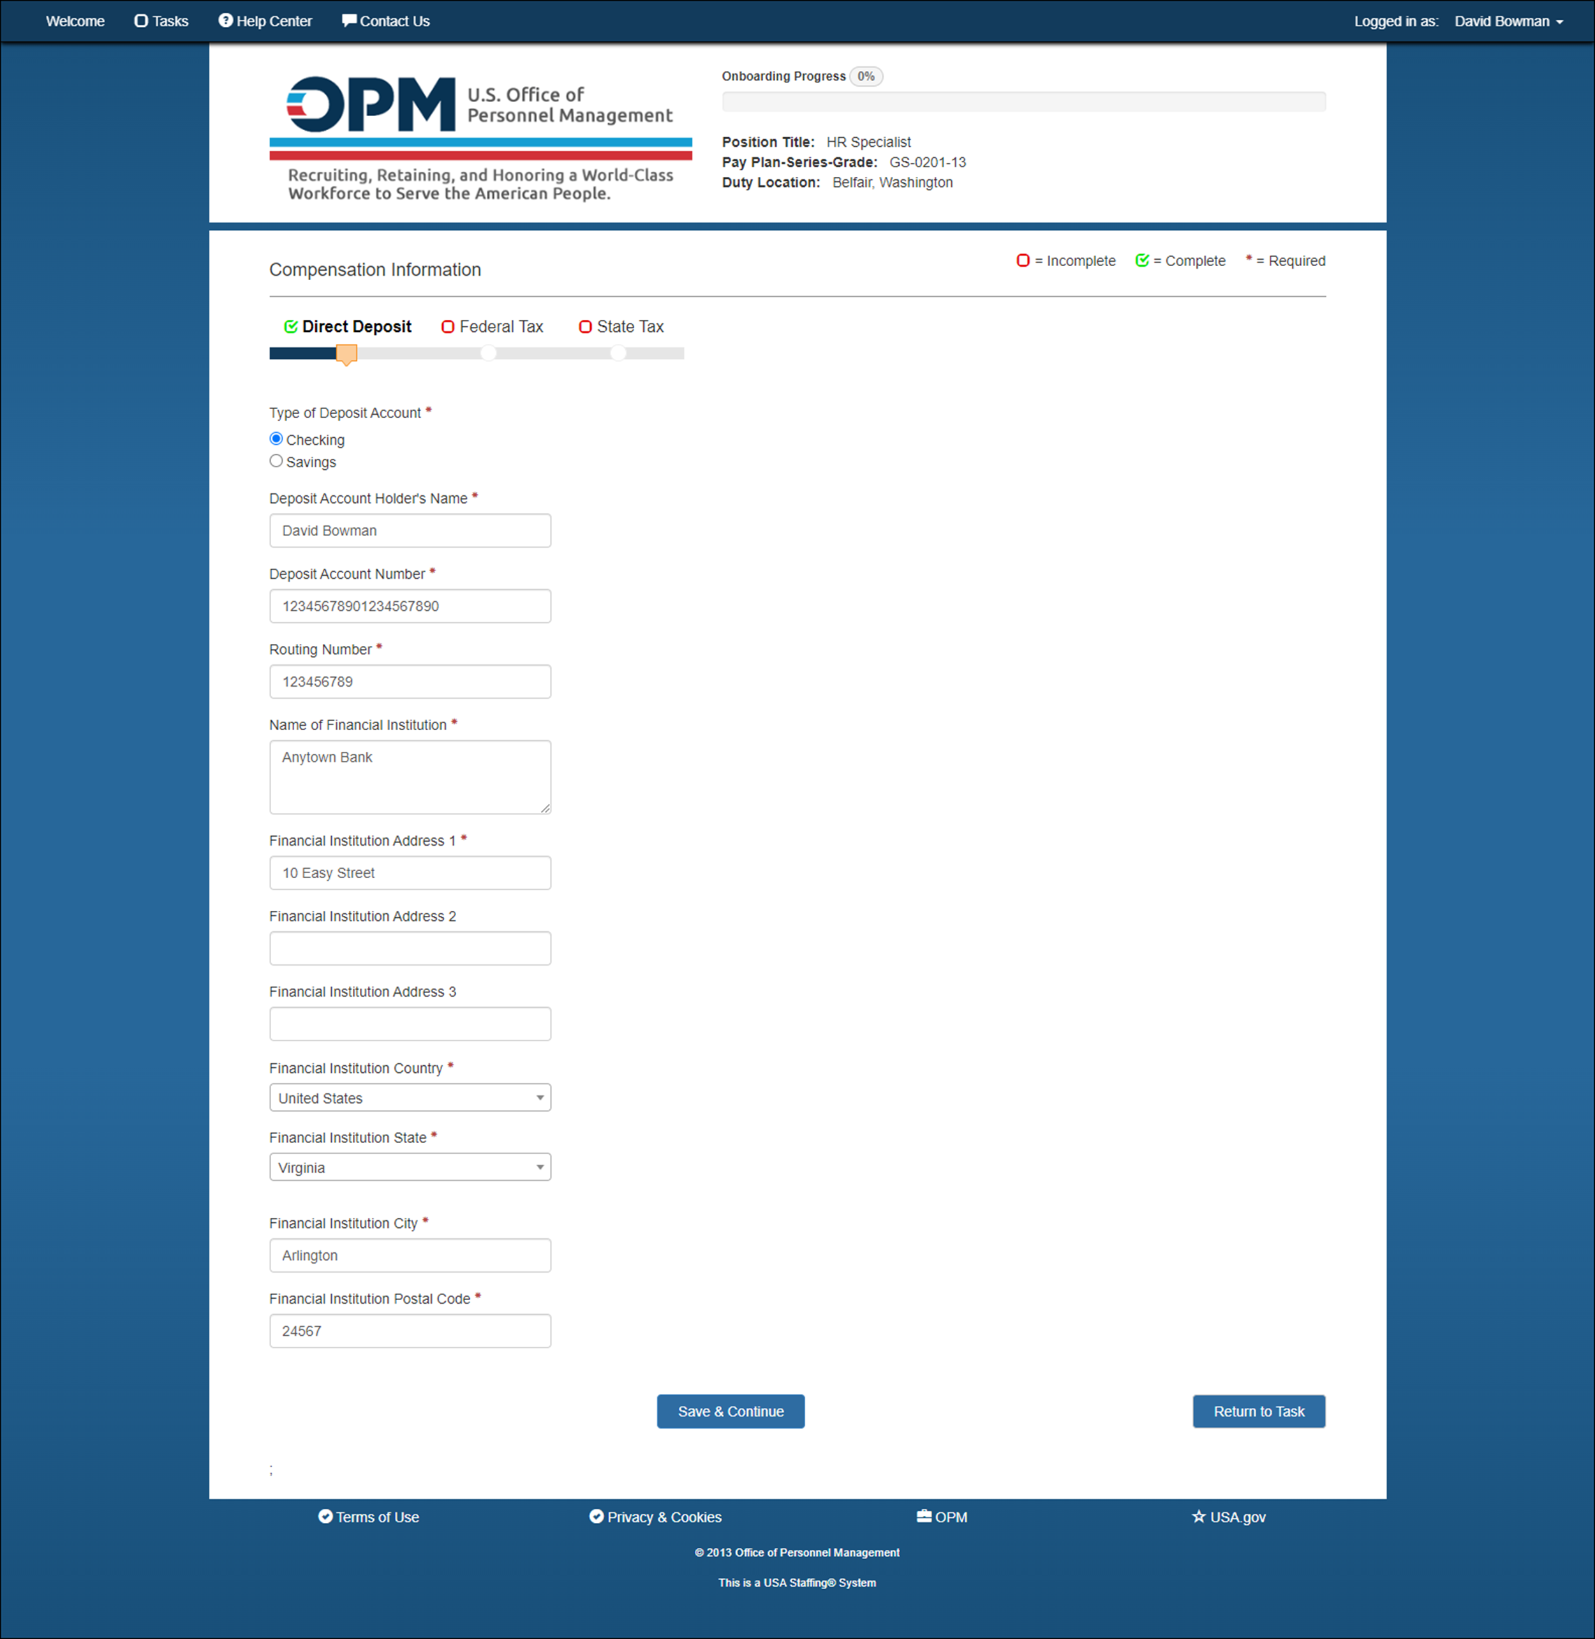Switch to the State Tax step
1595x1639 pixels.
(621, 327)
